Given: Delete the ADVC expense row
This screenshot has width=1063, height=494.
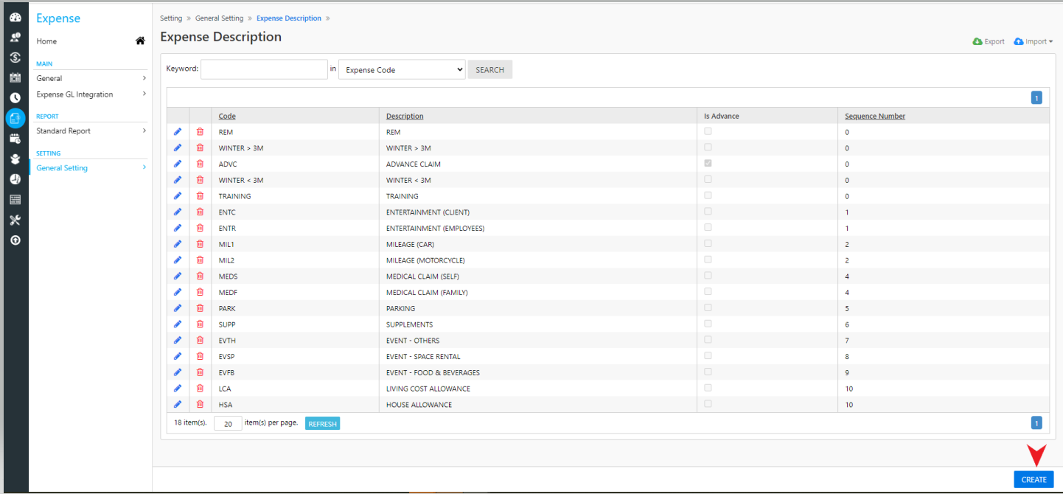Looking at the screenshot, I should point(200,164).
